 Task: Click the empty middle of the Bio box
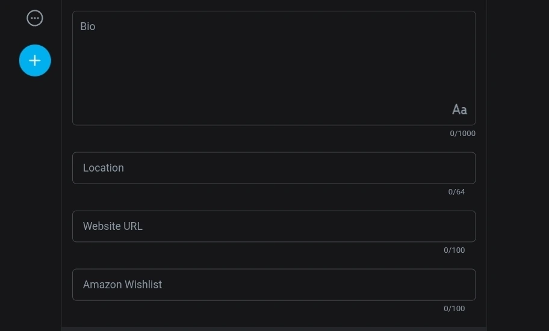point(274,72)
